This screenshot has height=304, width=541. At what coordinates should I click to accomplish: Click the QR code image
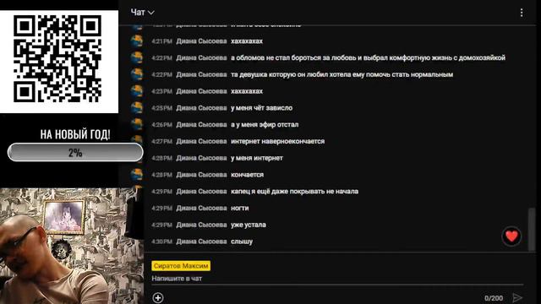[57, 58]
